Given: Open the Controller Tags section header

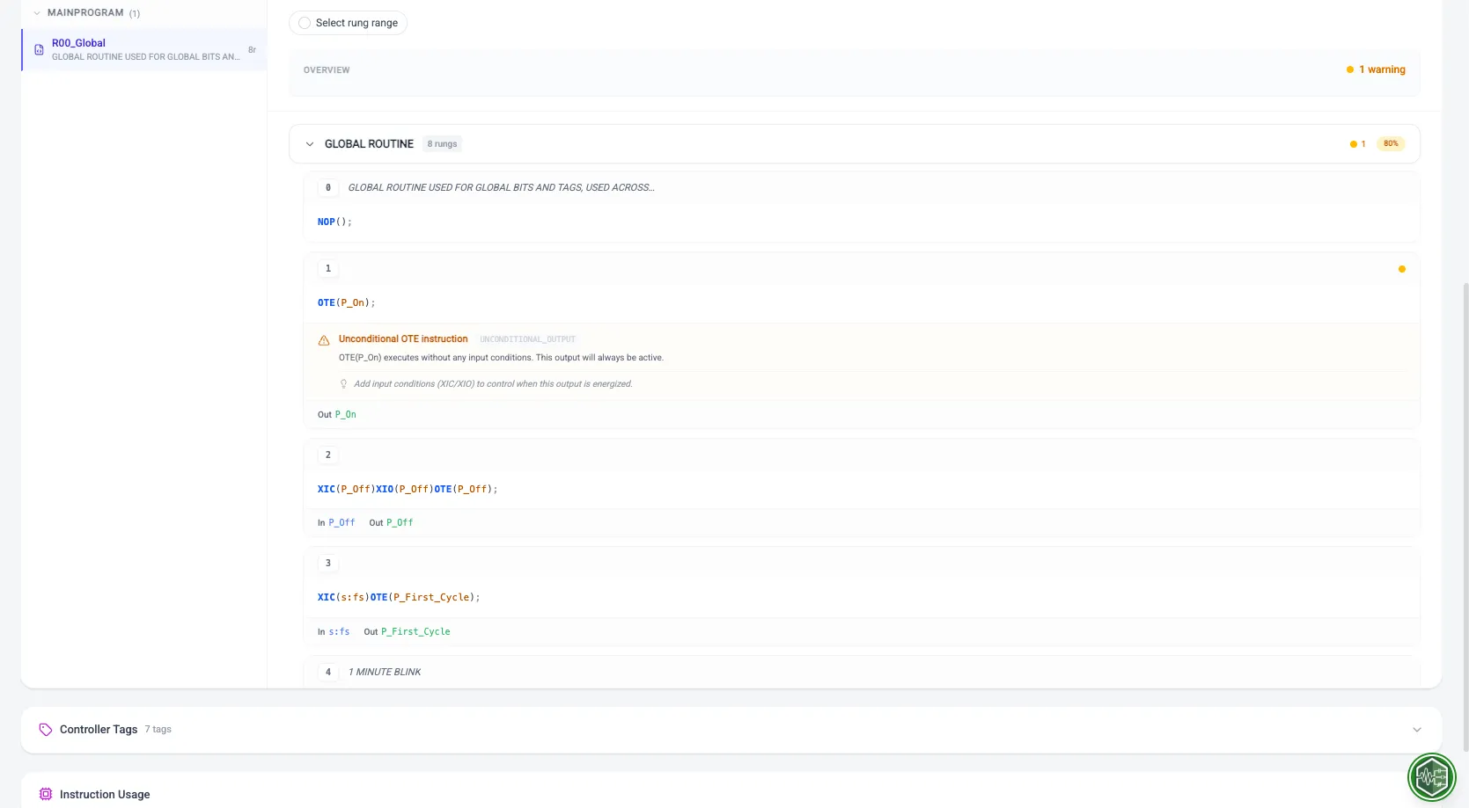Looking at the screenshot, I should [731, 730].
